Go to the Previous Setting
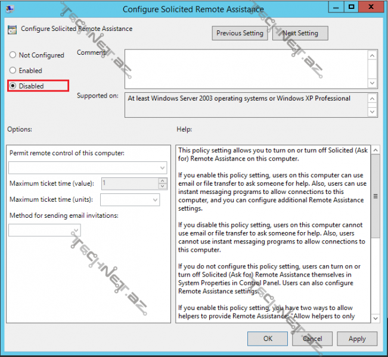The height and width of the screenshot is (357, 388). pos(240,33)
